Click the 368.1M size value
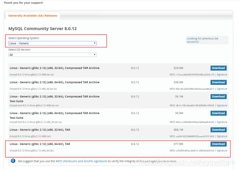This screenshot has width=239, height=170. click(178, 130)
